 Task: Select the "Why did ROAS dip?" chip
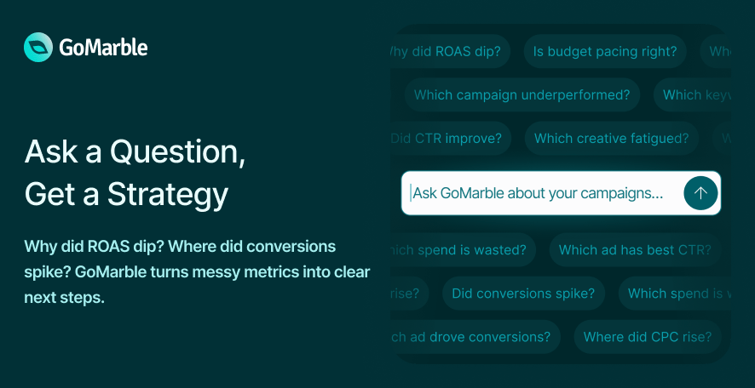[450, 51]
